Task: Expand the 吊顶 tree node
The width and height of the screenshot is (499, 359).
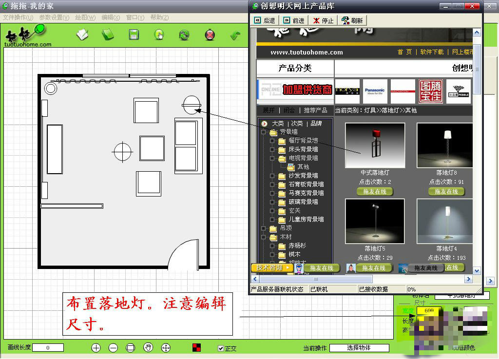Action: tap(264, 228)
